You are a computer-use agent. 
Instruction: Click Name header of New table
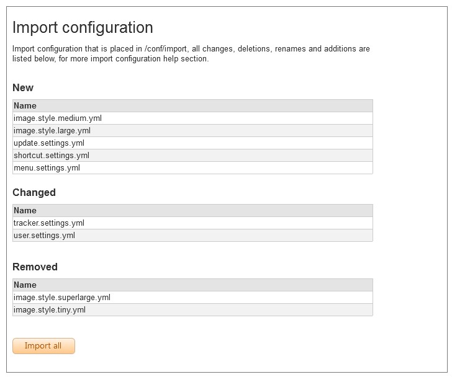coord(25,105)
